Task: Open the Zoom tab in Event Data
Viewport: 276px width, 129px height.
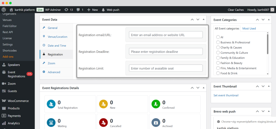Action: click(56, 63)
